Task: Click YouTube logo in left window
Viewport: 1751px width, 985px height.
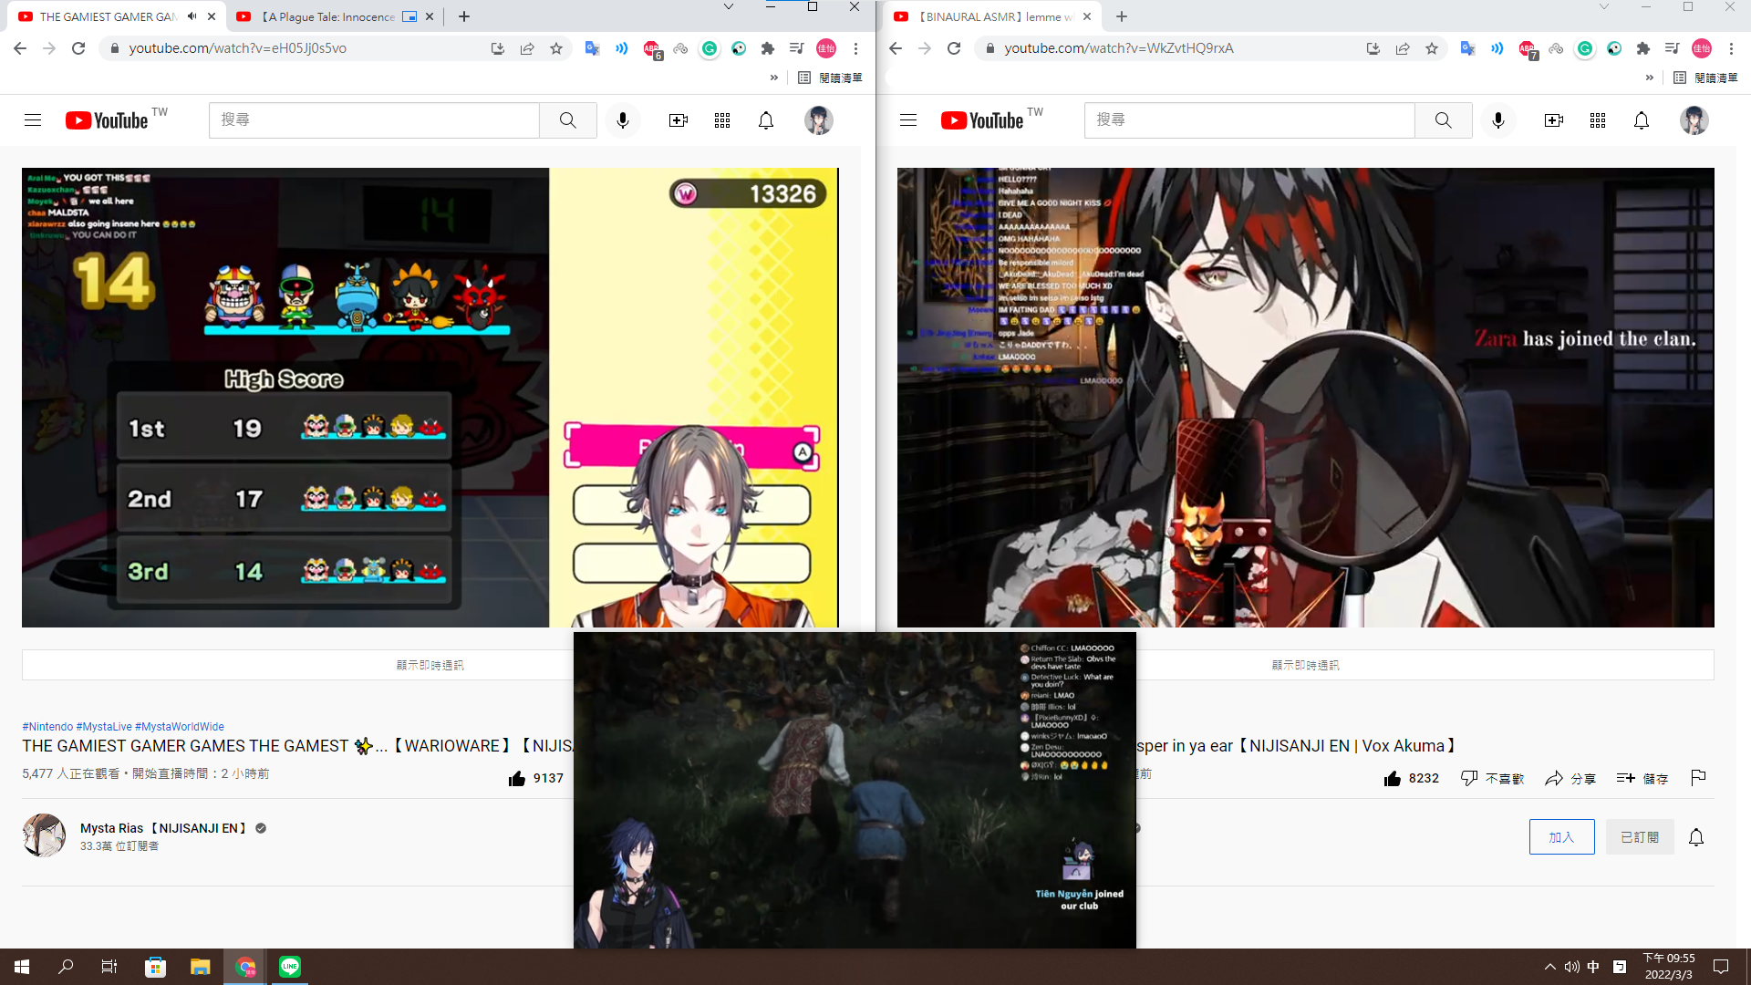Action: [107, 120]
